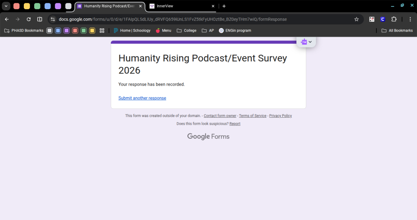Click Submit another response link
Screen dimensions: 417x220
tap(142, 98)
